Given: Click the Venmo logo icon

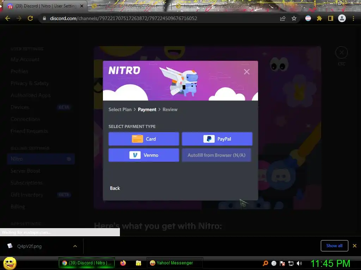Looking at the screenshot, I should click(135, 155).
